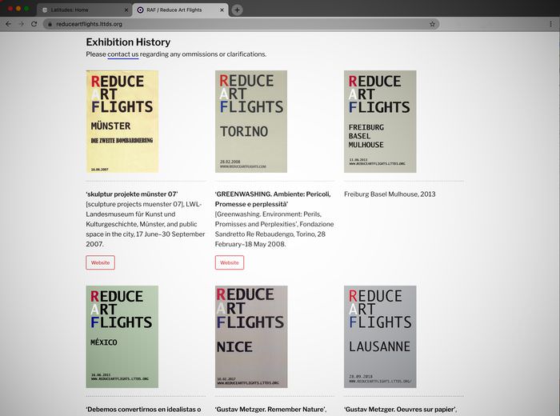560x416 pixels.
Task: Close the Latitudes: Home tab
Action: (x=126, y=10)
